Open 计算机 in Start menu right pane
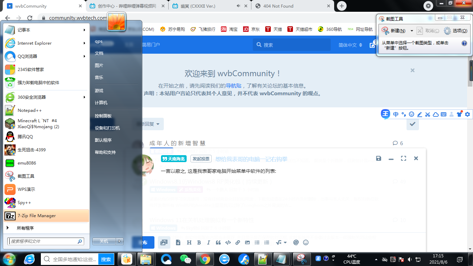 [101, 103]
